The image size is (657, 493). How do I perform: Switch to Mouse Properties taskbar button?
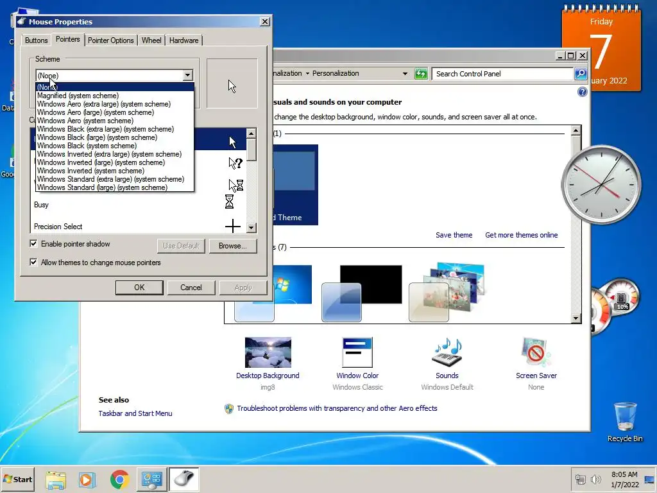pos(184,480)
